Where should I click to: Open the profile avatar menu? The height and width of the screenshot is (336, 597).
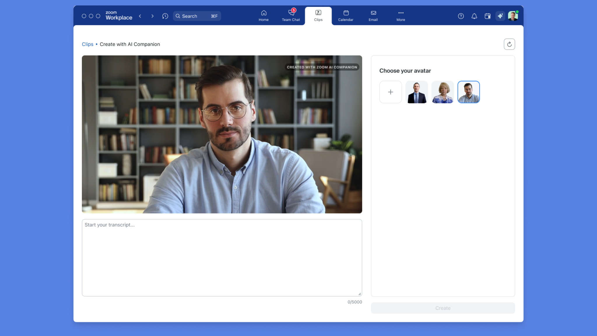click(x=513, y=16)
